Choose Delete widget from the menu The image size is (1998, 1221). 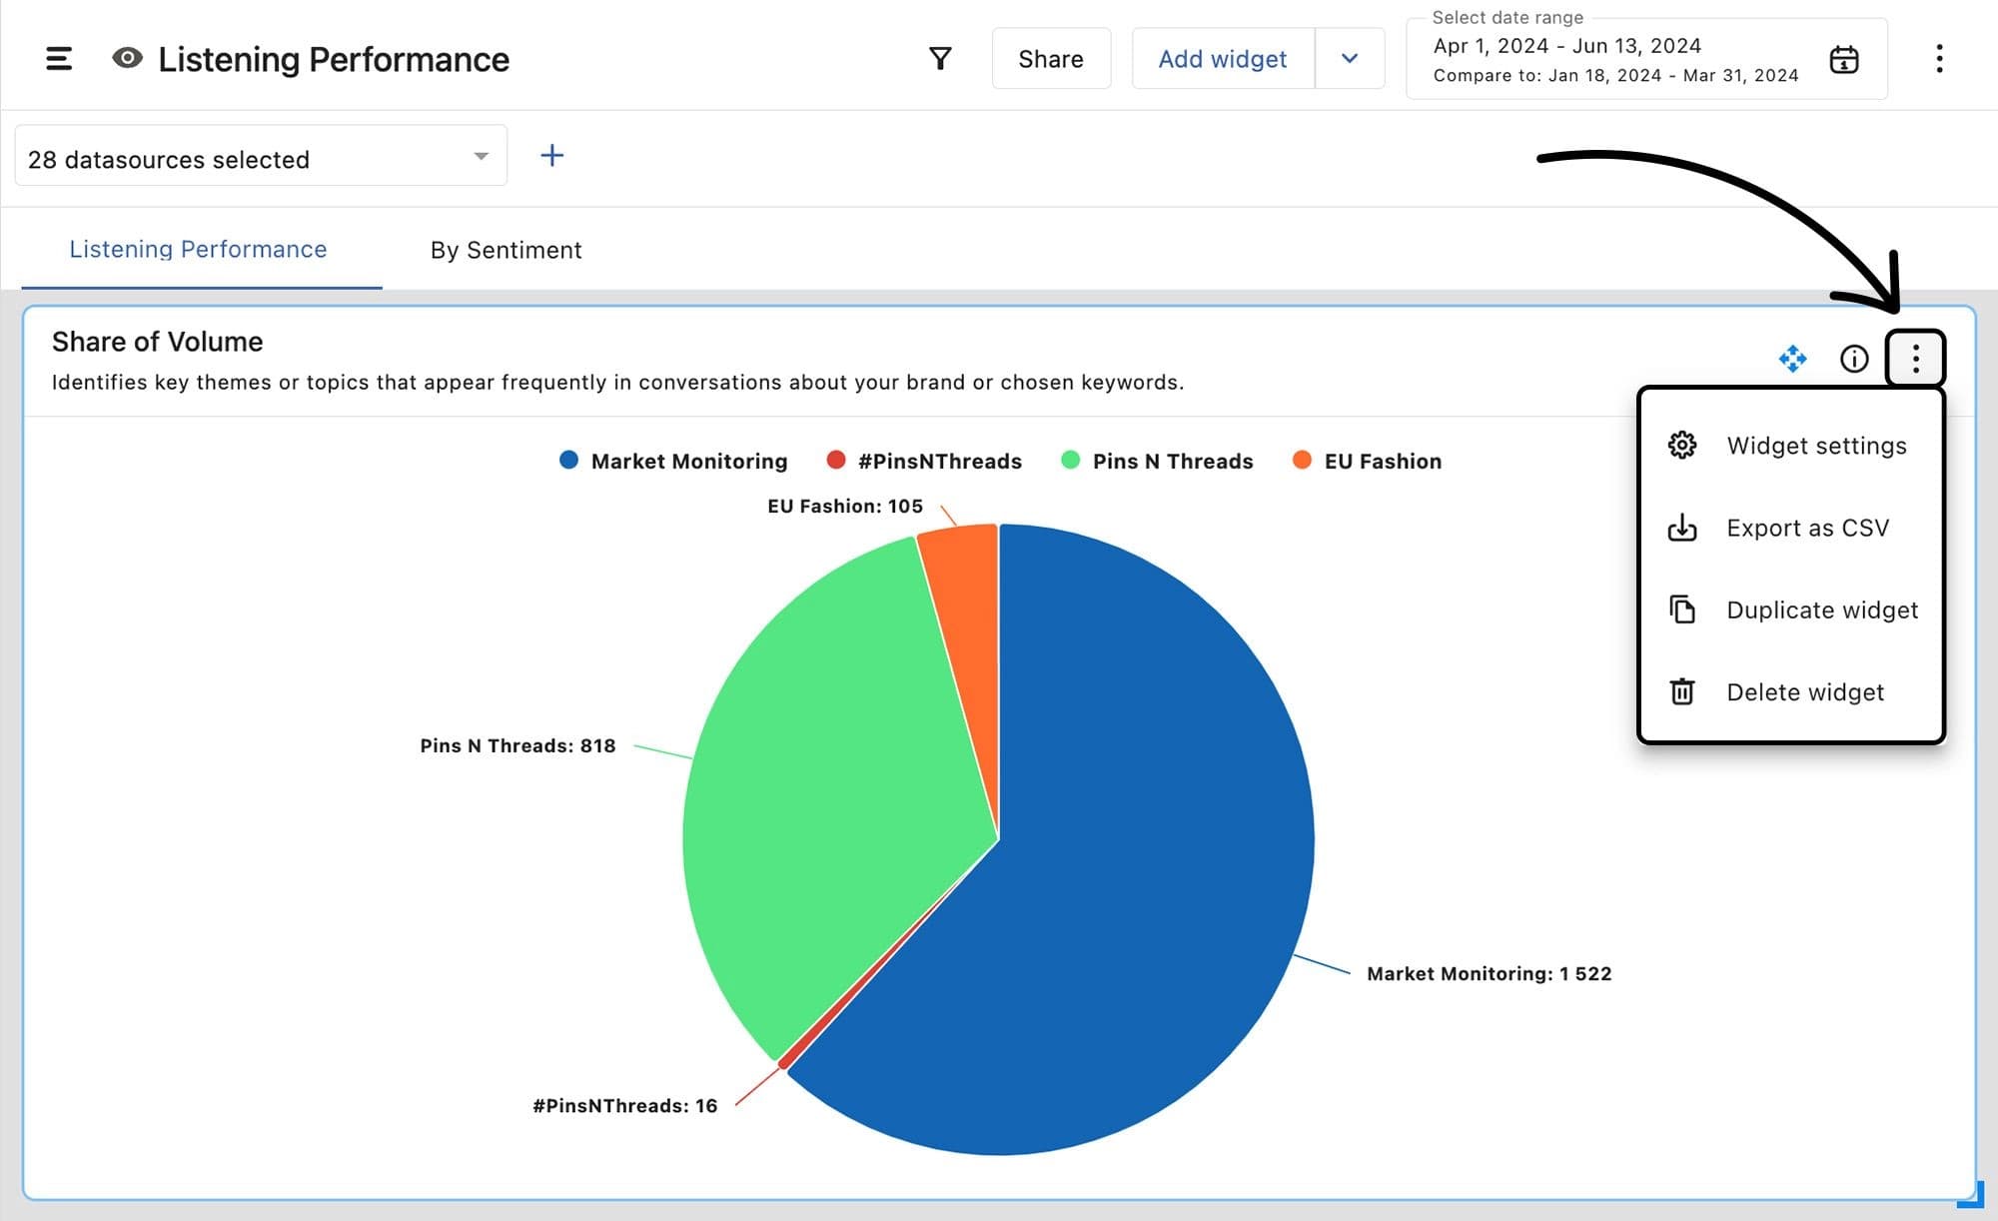1791,691
